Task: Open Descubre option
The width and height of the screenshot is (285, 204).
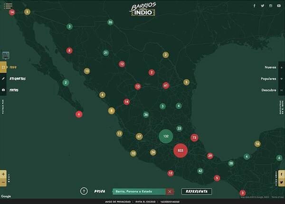Action: pyautogui.click(x=269, y=90)
